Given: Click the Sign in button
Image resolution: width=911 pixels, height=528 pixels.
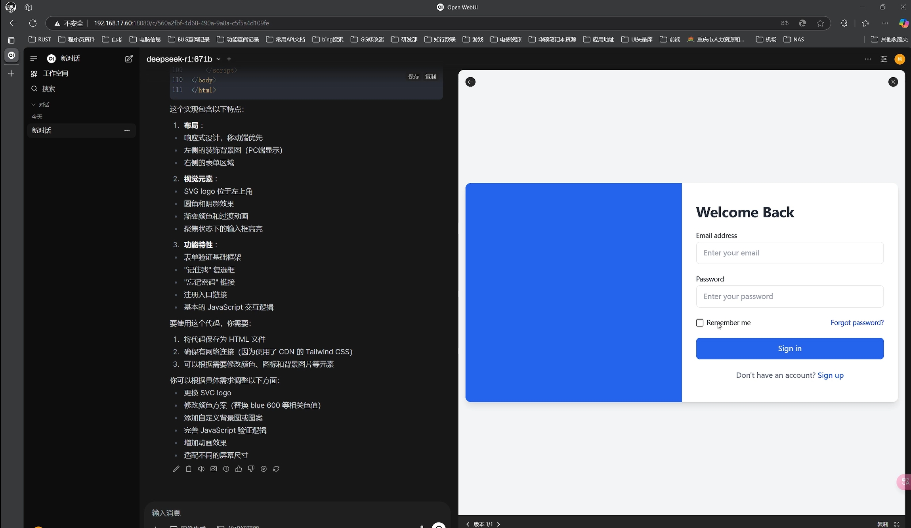Looking at the screenshot, I should 790,348.
